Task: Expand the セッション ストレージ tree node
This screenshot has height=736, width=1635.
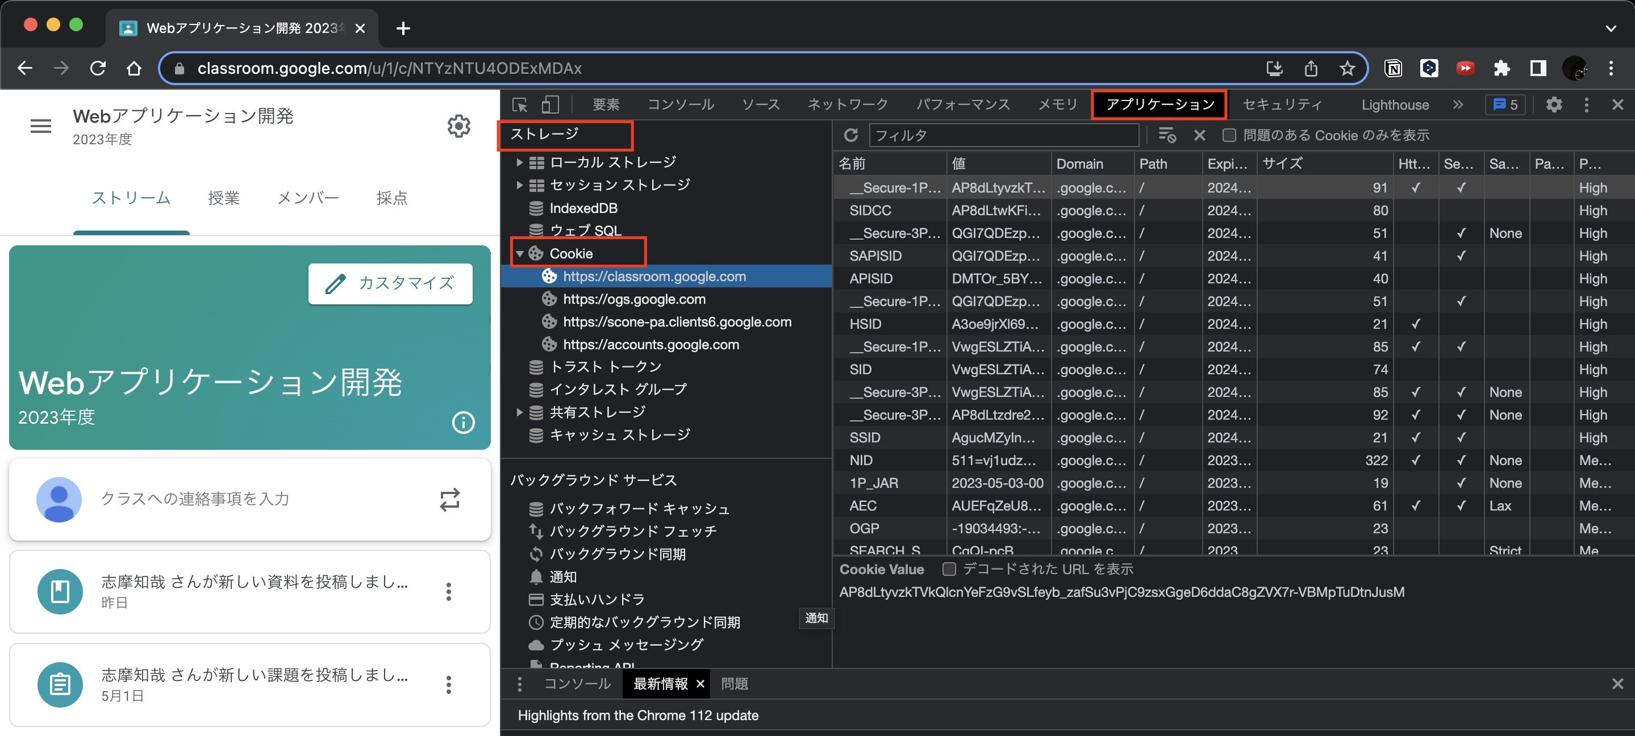Action: pos(519,185)
